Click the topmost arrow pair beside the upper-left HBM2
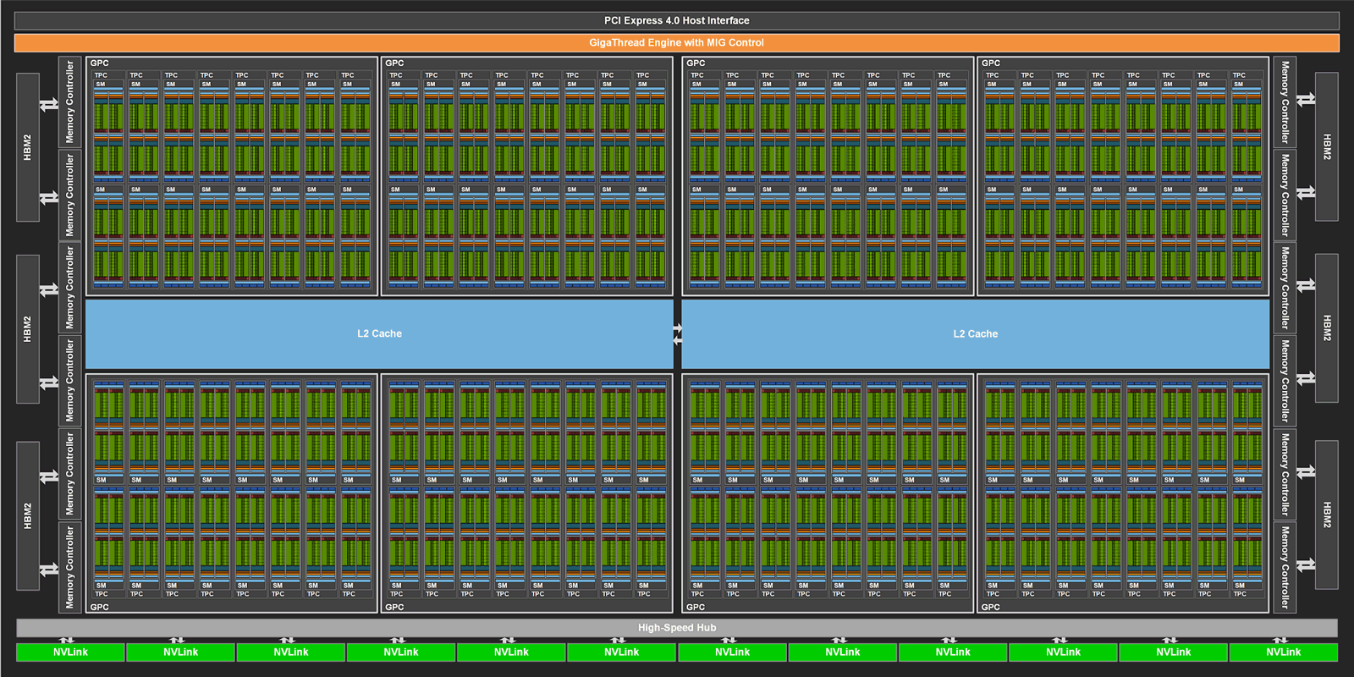The image size is (1354, 677). click(x=49, y=105)
